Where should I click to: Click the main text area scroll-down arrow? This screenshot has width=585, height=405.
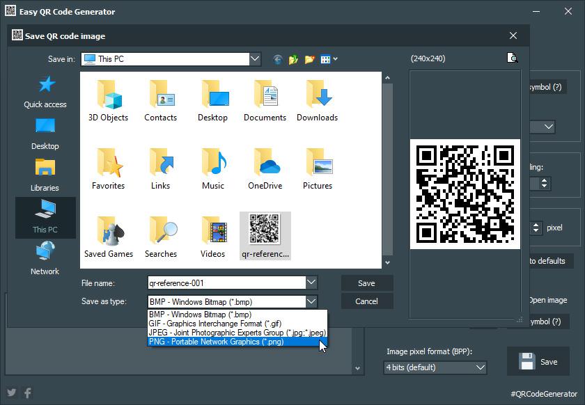[357, 368]
